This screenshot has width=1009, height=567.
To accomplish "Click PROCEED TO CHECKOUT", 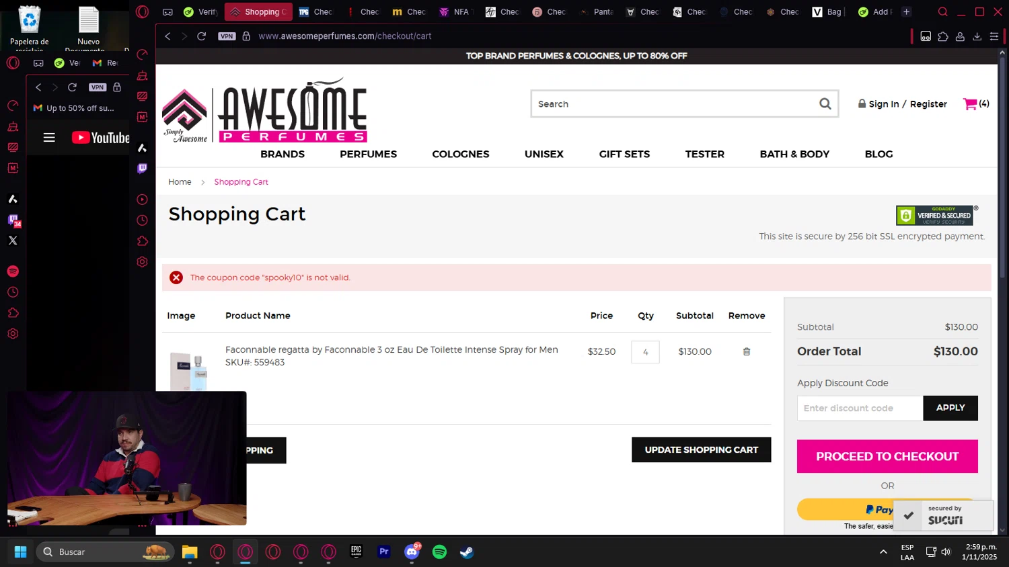I will coord(887,456).
